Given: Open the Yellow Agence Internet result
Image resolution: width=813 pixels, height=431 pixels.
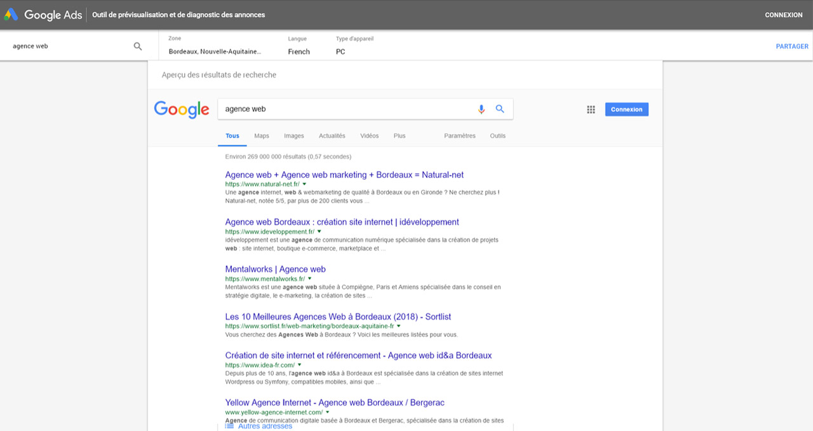Looking at the screenshot, I should (335, 402).
